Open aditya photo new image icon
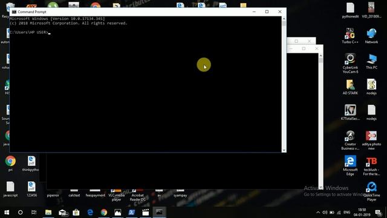The height and width of the screenshot is (218, 387). pyautogui.click(x=371, y=140)
